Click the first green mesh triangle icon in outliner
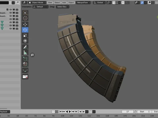Image resolution: width=158 pixels, height=118 pixels. tap(2, 22)
